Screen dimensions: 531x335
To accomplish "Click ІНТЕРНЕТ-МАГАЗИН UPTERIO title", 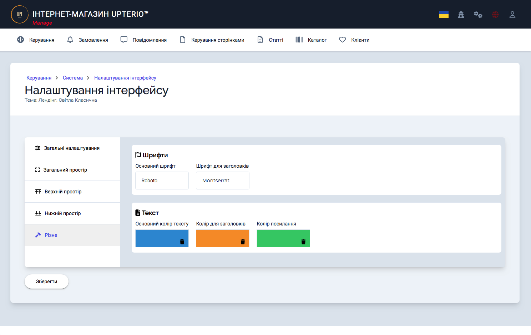I will click(90, 14).
